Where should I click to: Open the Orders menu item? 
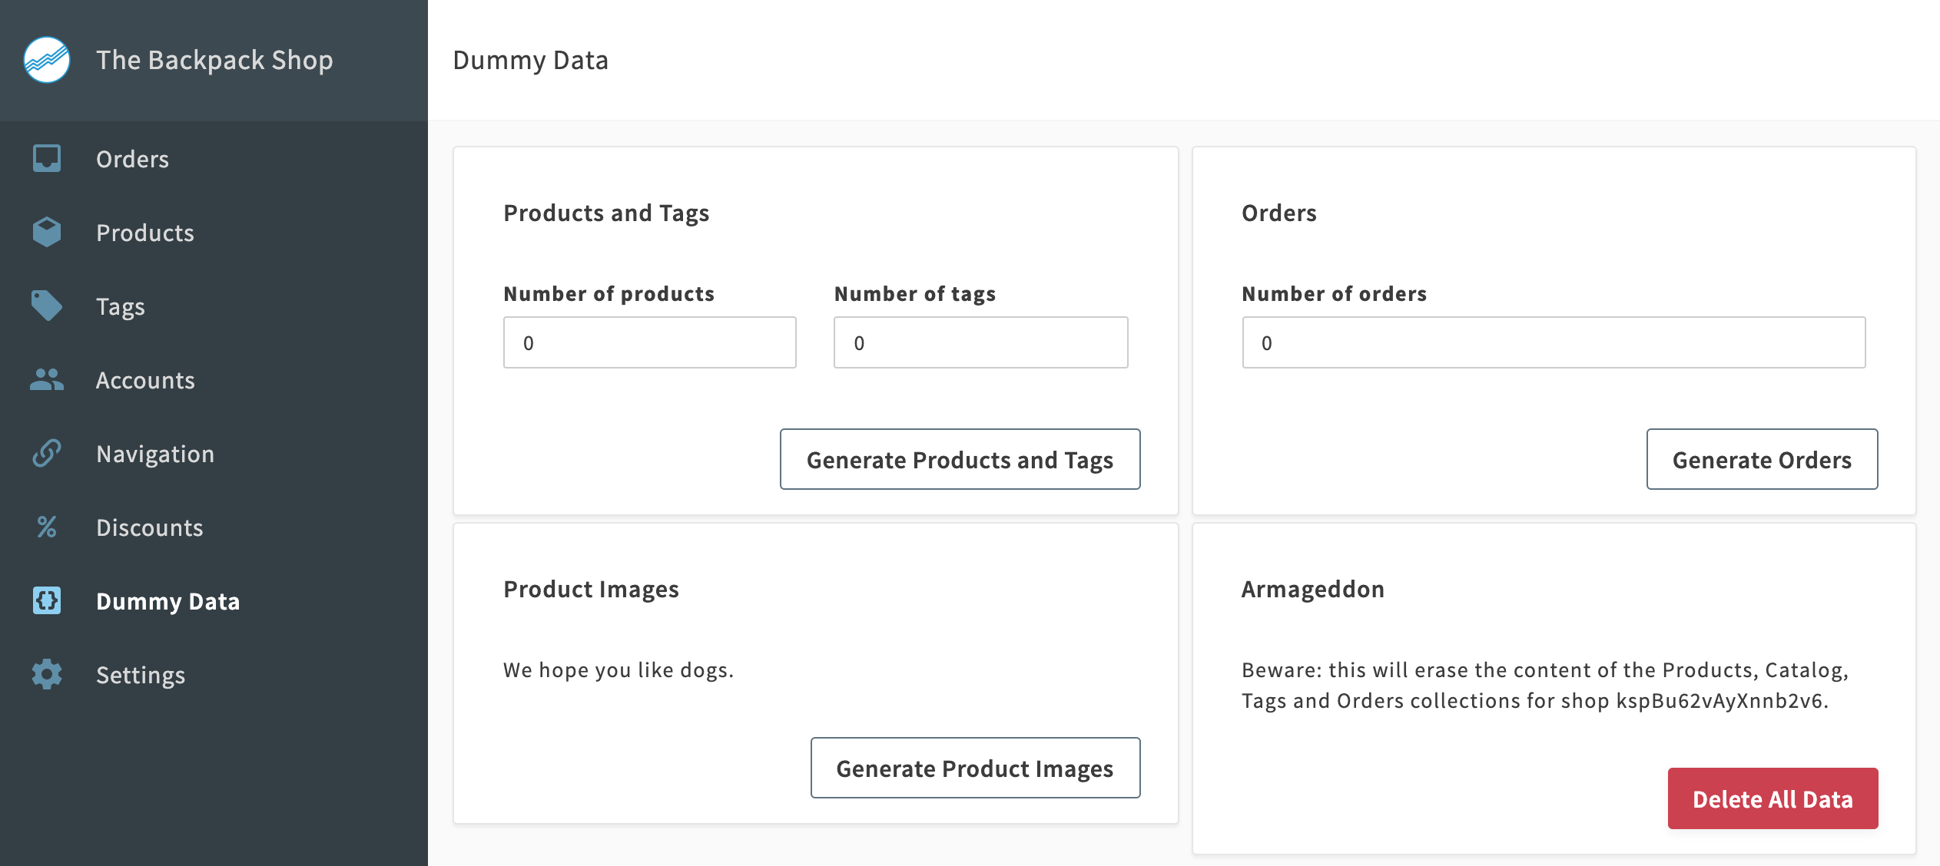(132, 159)
